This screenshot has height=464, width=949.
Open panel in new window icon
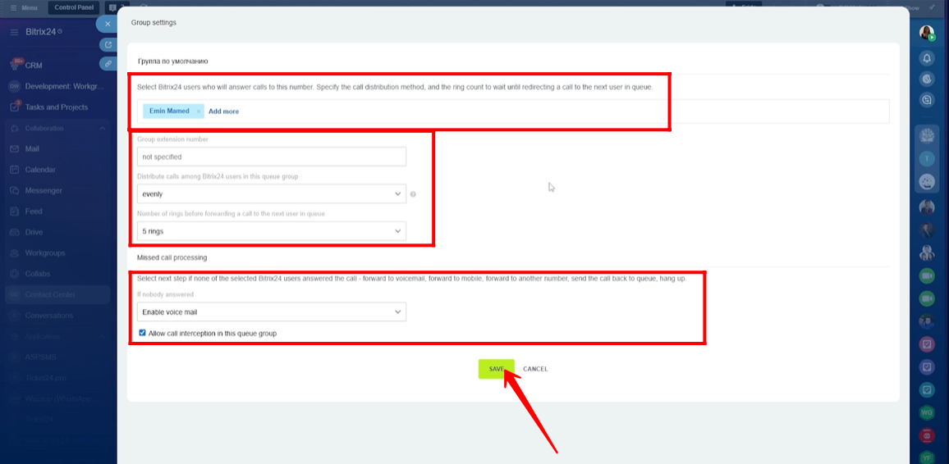coord(107,44)
